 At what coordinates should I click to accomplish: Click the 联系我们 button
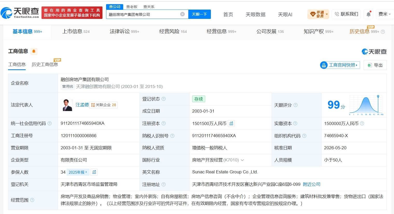[346, 14]
